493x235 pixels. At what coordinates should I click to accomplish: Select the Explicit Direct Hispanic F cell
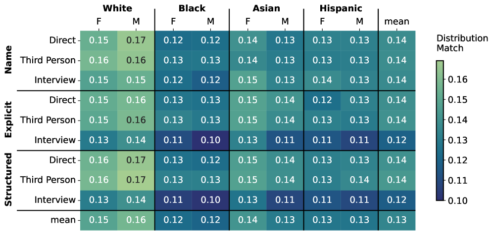point(322,100)
